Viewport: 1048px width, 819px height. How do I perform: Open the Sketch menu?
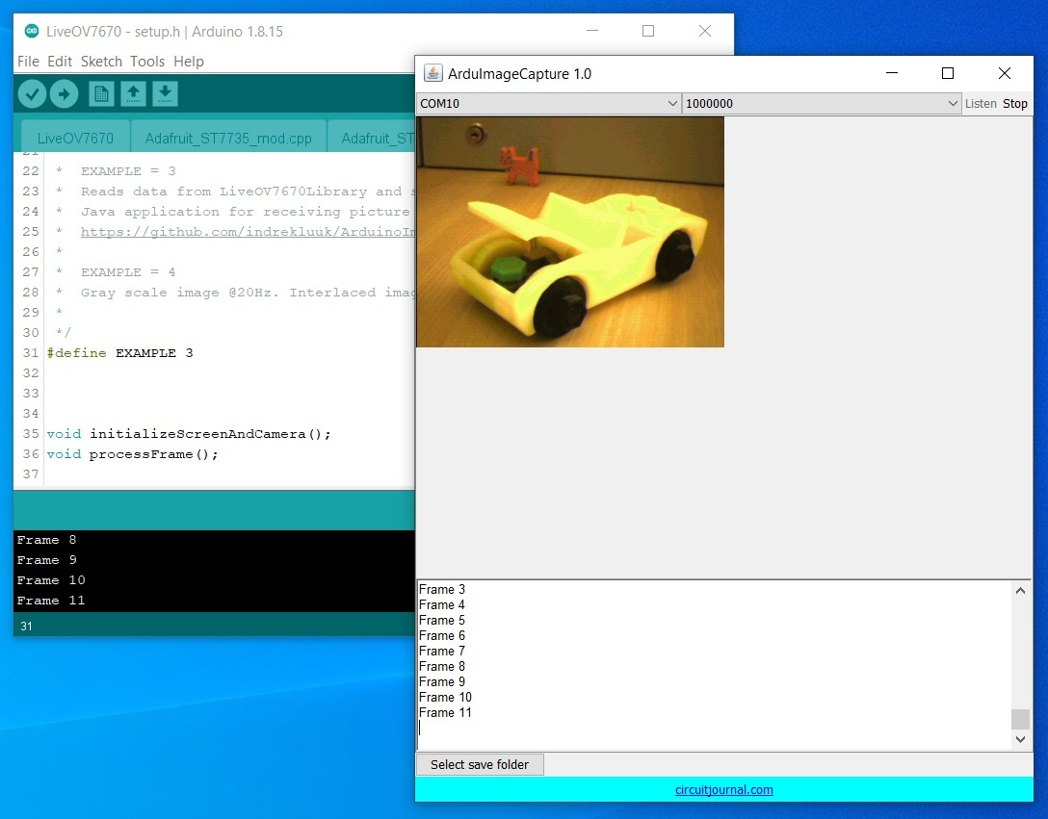101,62
